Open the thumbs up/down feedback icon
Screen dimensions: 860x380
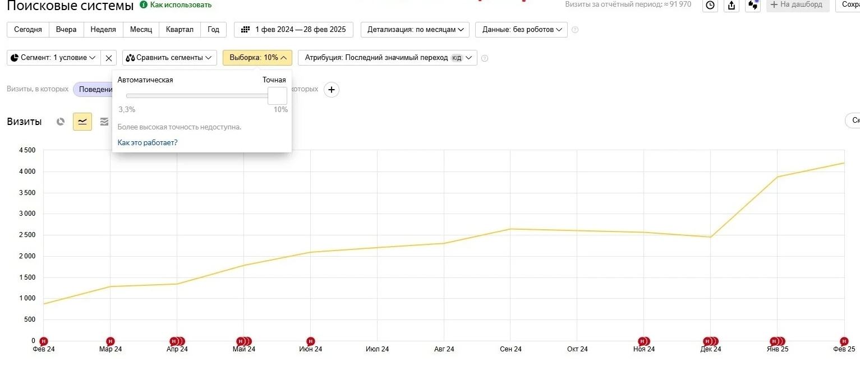(x=753, y=5)
